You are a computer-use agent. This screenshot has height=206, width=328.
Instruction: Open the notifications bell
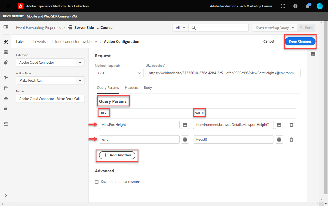point(307,6)
